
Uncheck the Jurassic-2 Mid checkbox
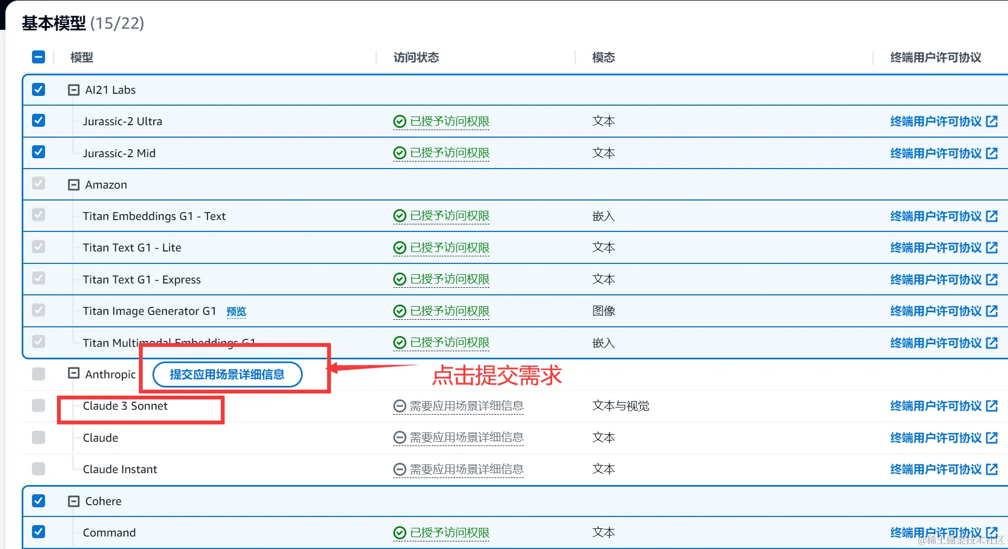click(39, 152)
